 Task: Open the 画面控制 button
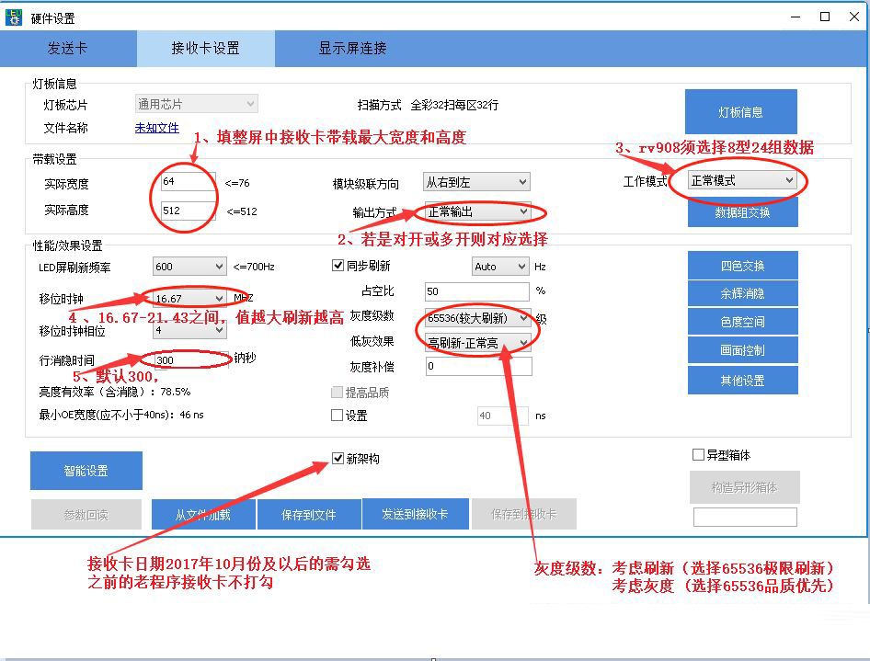(742, 350)
